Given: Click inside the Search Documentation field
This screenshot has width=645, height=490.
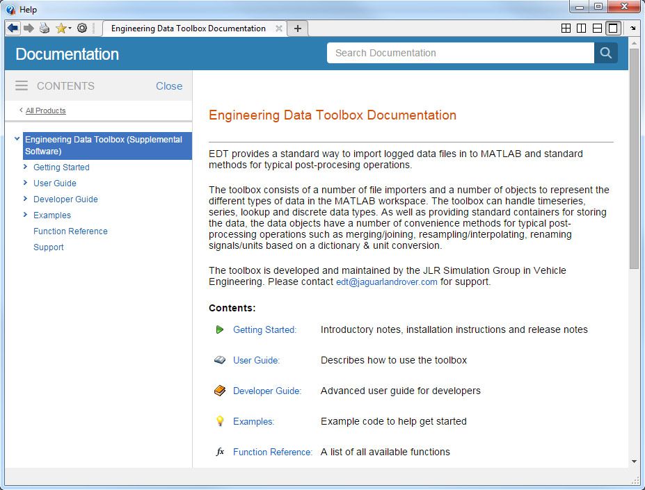Looking at the screenshot, I should (x=459, y=53).
